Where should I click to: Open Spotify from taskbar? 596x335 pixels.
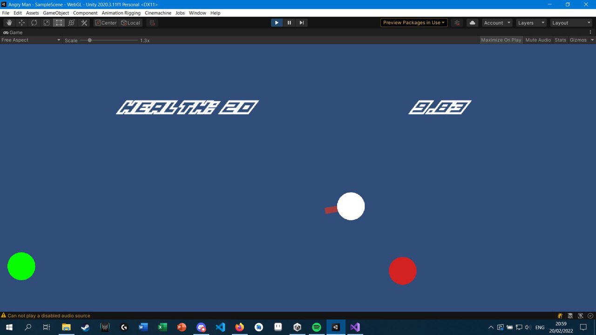pyautogui.click(x=317, y=327)
